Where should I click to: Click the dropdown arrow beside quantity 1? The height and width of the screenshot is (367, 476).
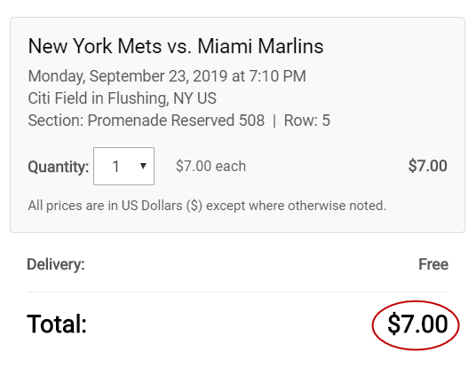[143, 166]
